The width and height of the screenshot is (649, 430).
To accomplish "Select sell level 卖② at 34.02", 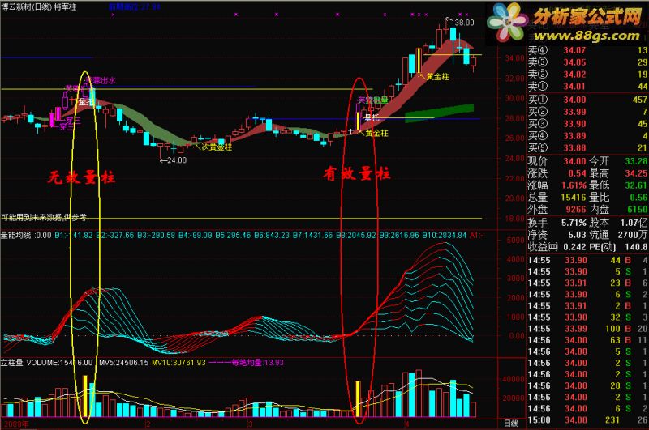I will 587,75.
